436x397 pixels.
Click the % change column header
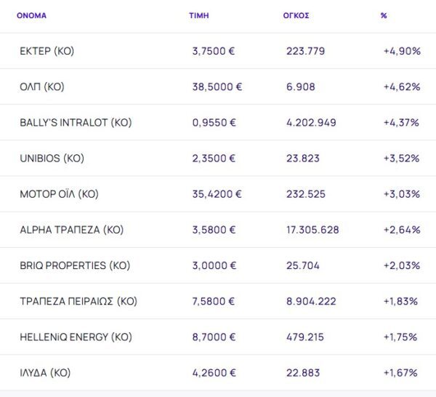pyautogui.click(x=384, y=15)
